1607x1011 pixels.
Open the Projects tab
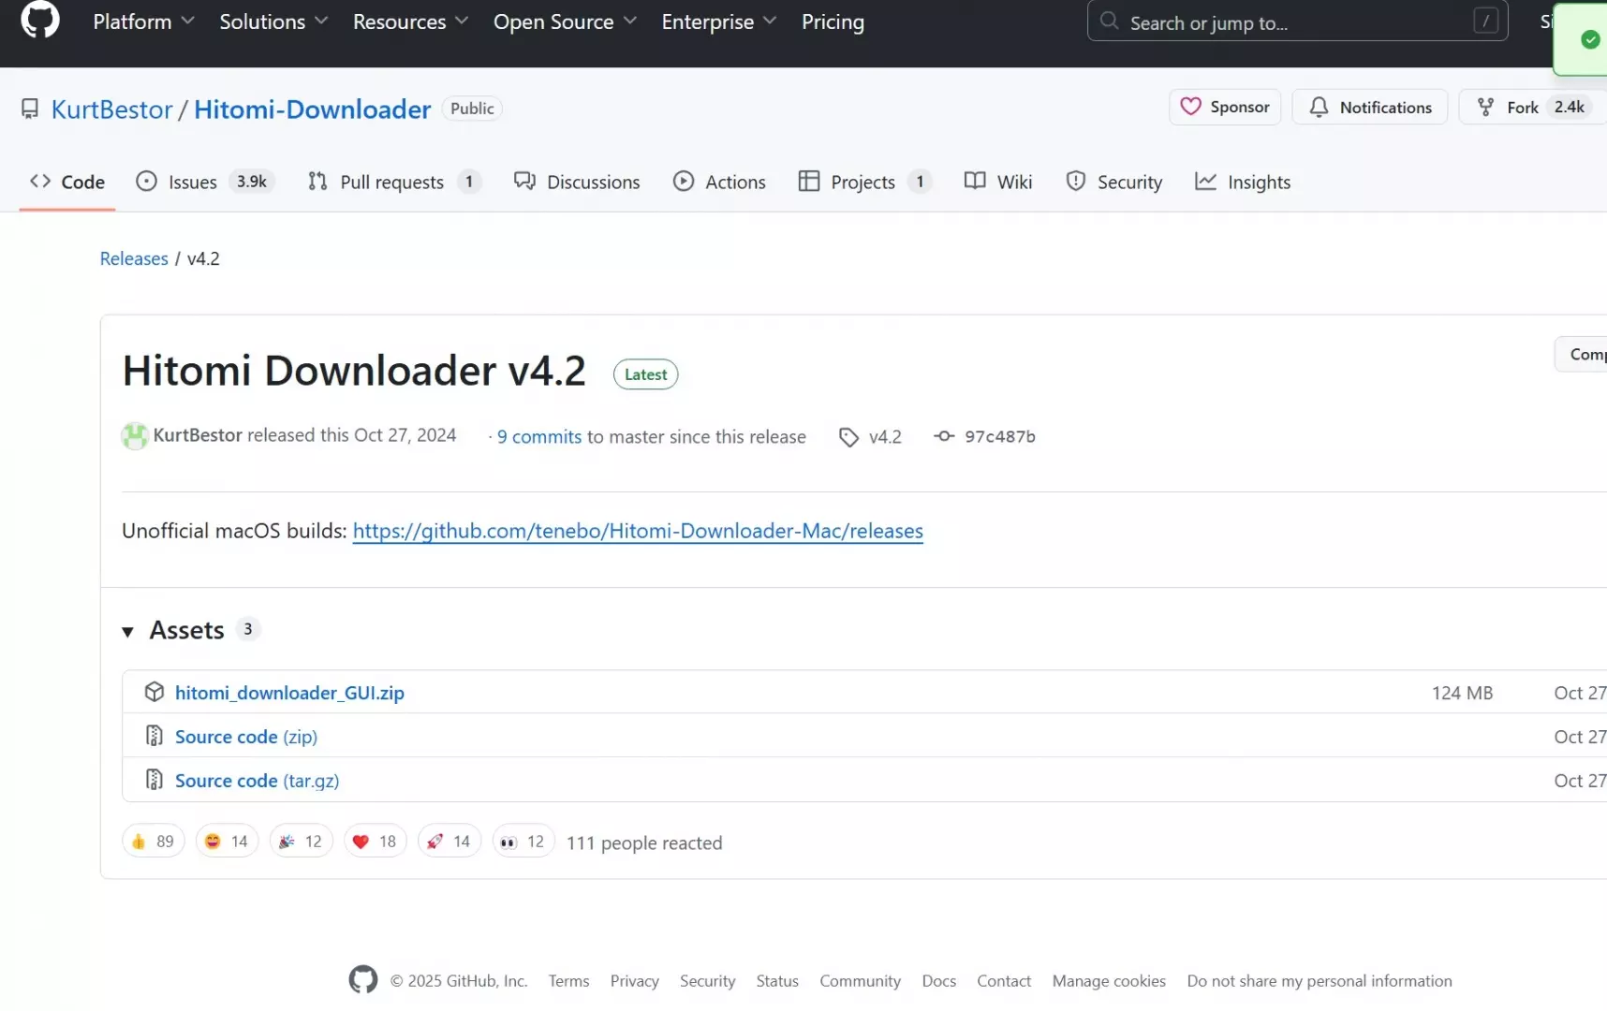864,182
